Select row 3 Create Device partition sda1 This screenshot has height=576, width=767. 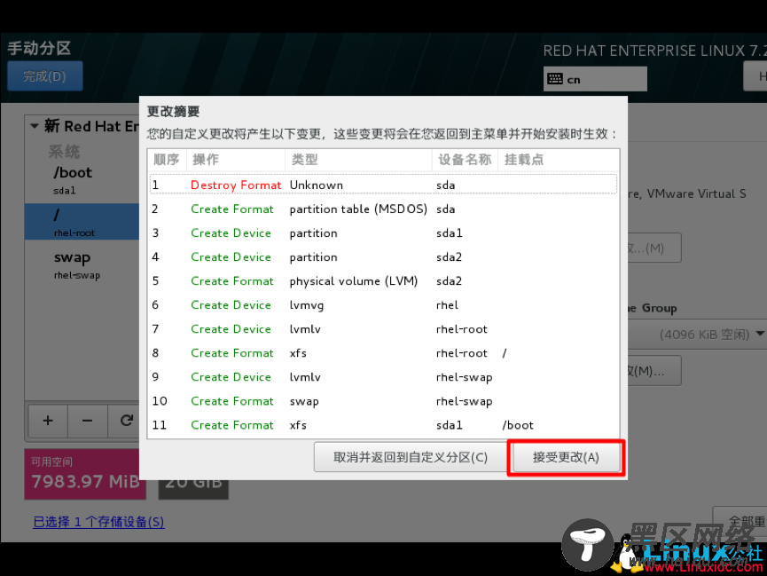(x=383, y=233)
